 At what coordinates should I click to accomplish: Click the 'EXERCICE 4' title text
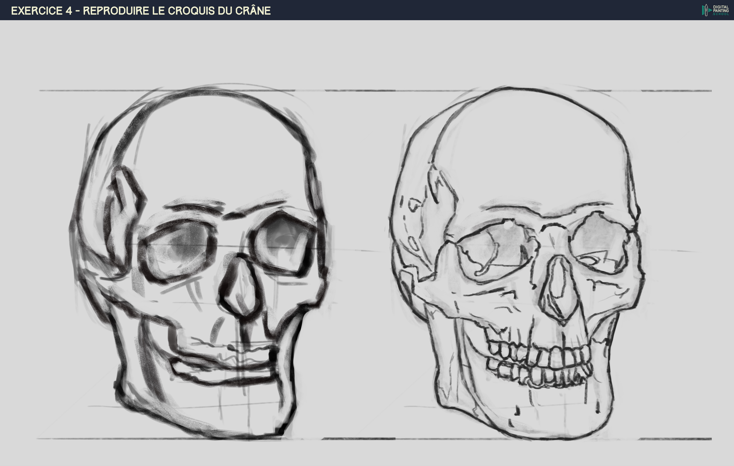point(41,11)
